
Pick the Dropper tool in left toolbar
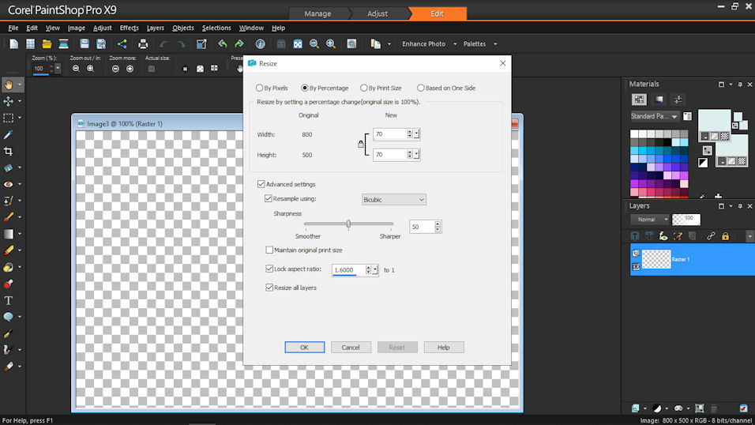(x=9, y=134)
